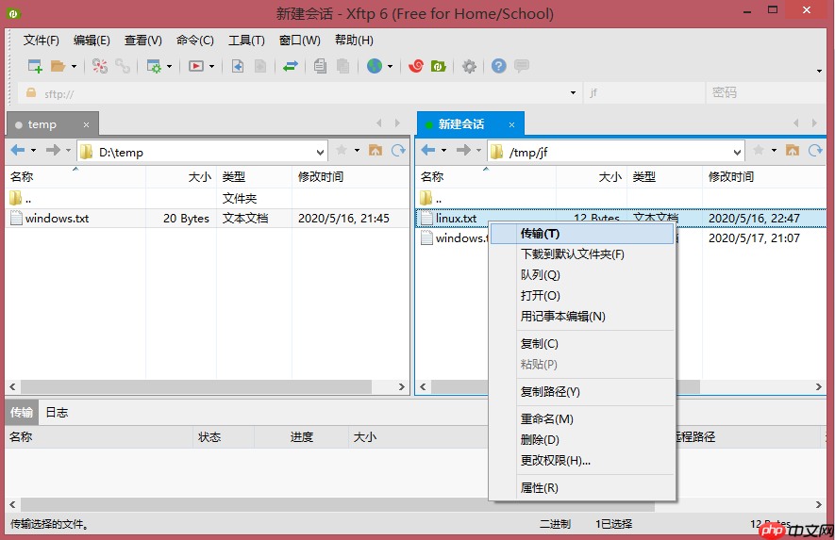
Task: Click the remote pane bookmark star
Action: coord(759,151)
